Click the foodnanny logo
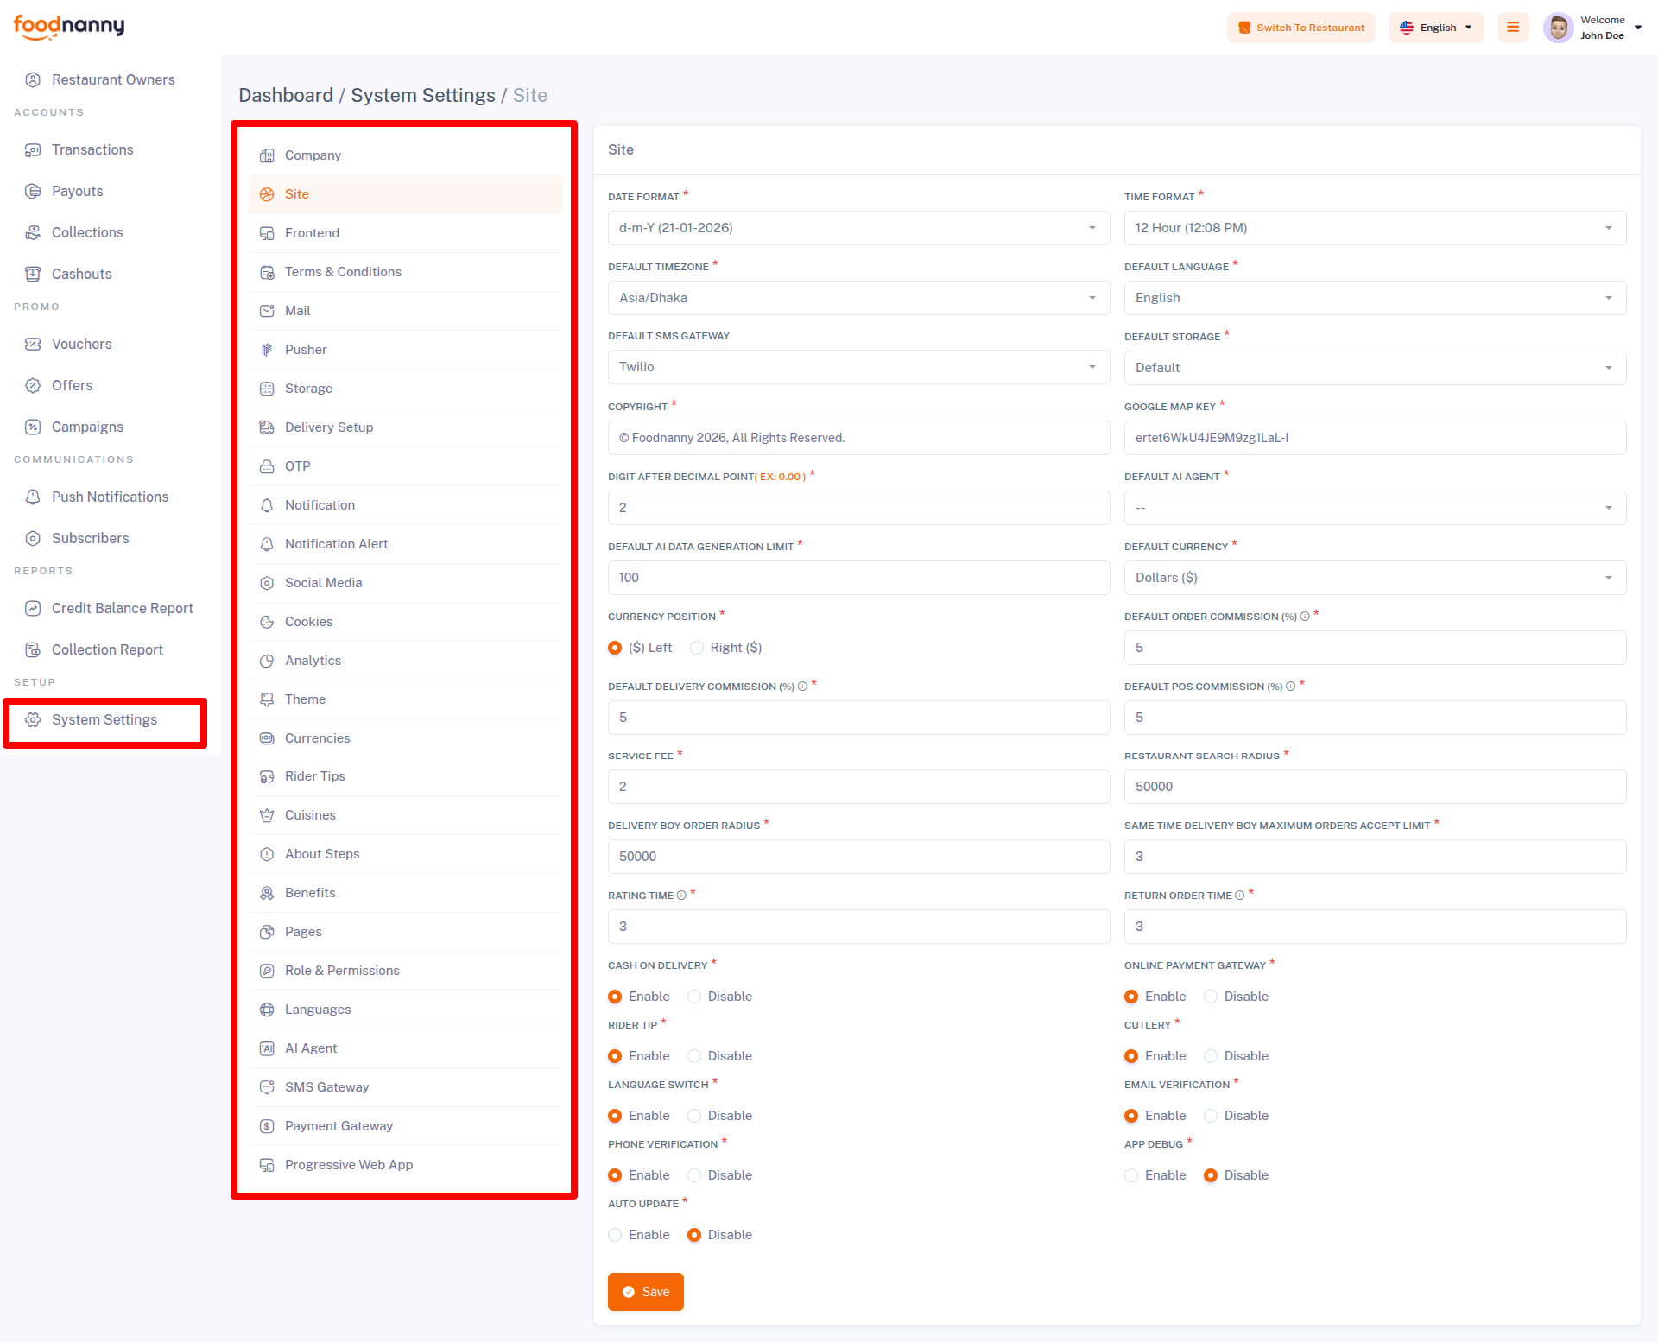Image resolution: width=1658 pixels, height=1342 pixels. (x=69, y=27)
